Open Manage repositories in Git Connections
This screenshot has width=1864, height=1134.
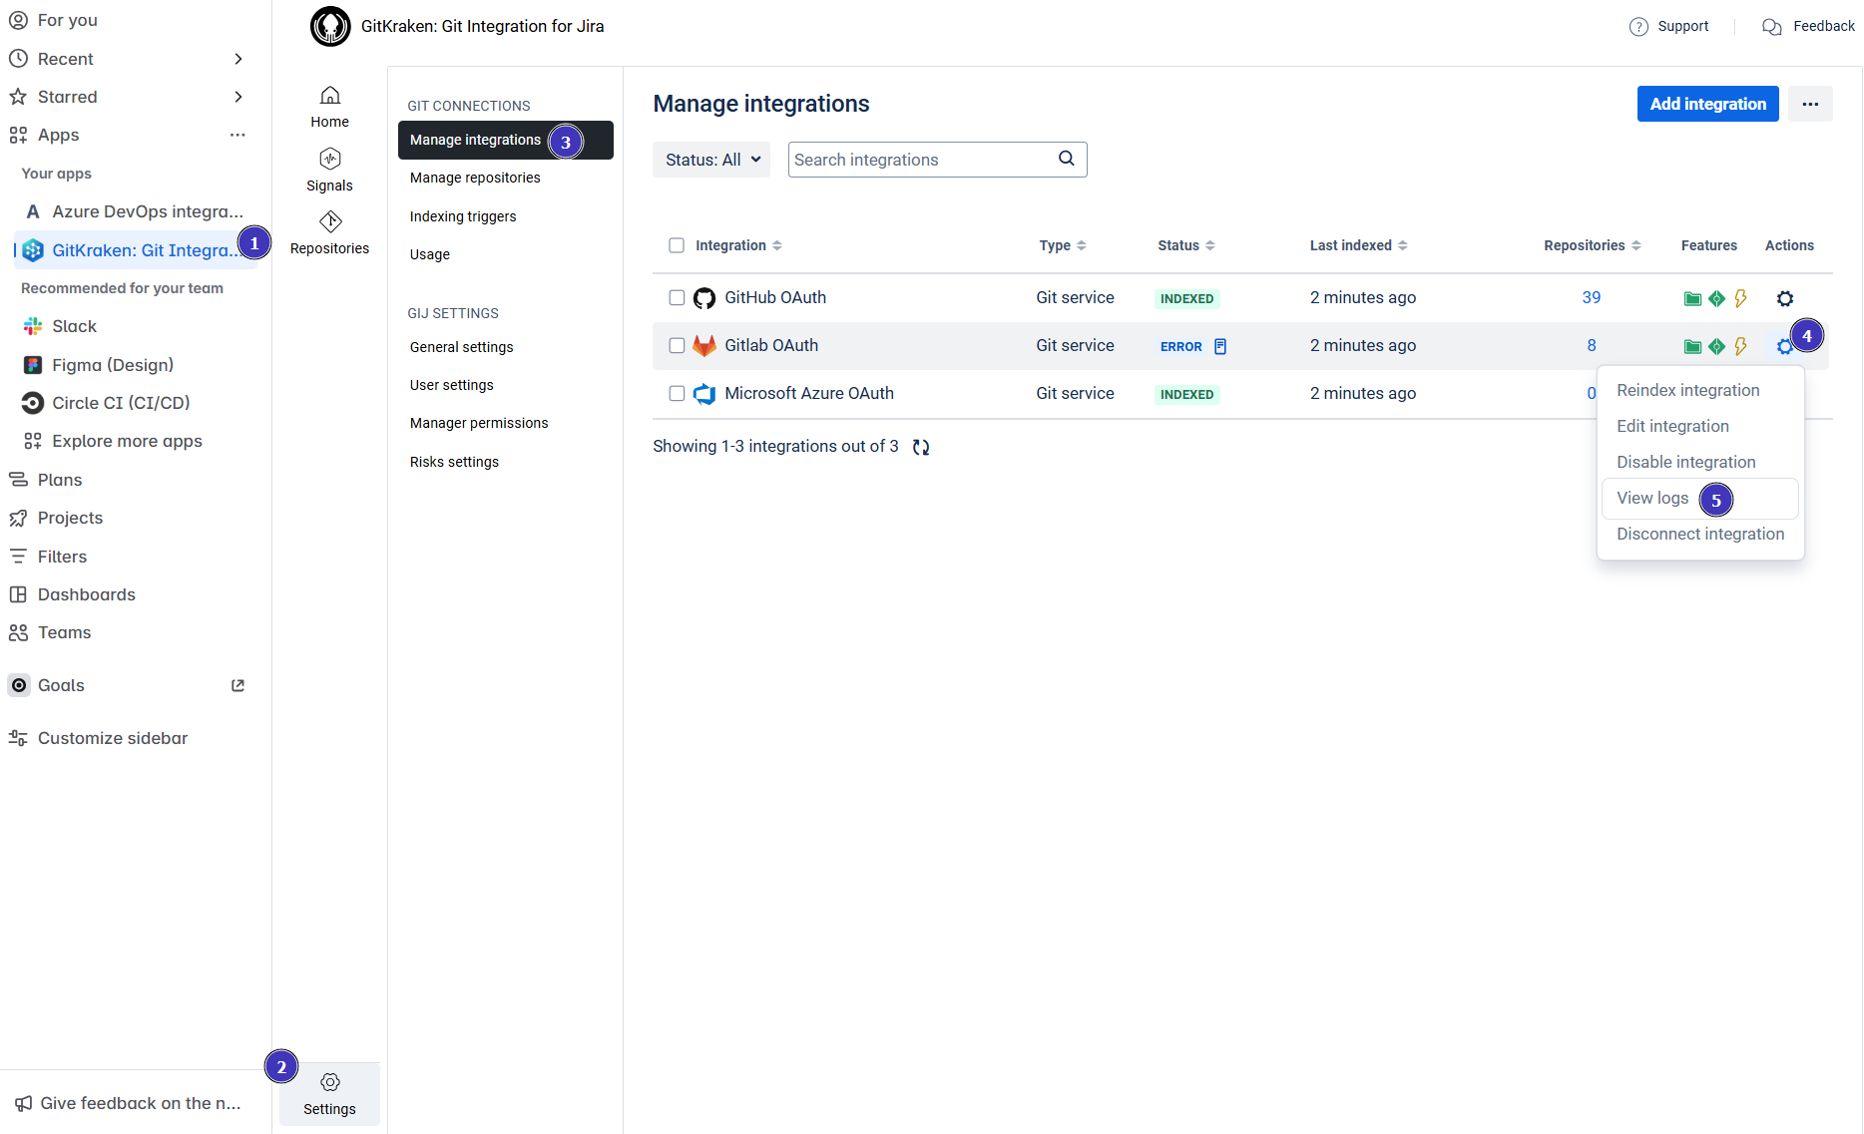coord(475,178)
